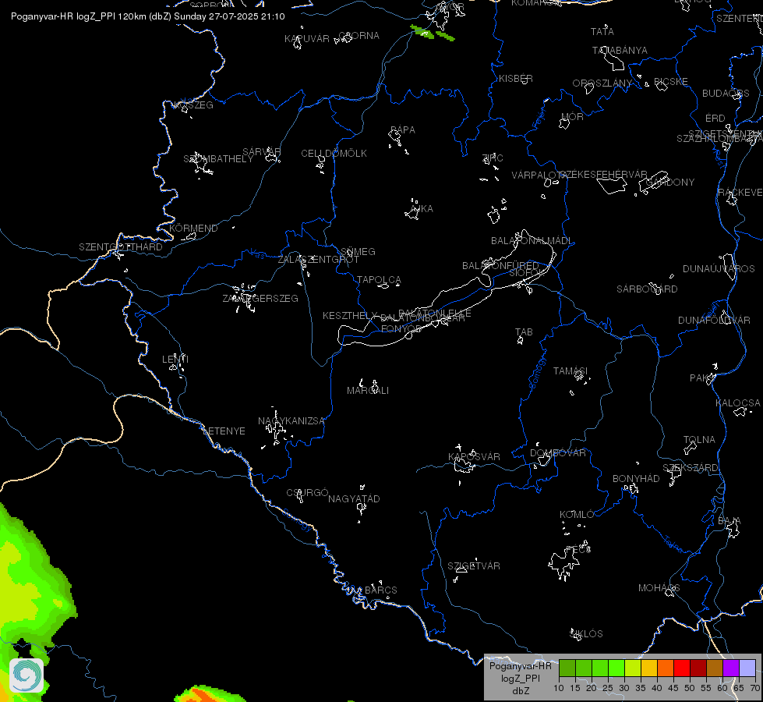
Task: Select the brown 55-60 dBZ legend swatch
Action: pyautogui.click(x=715, y=668)
